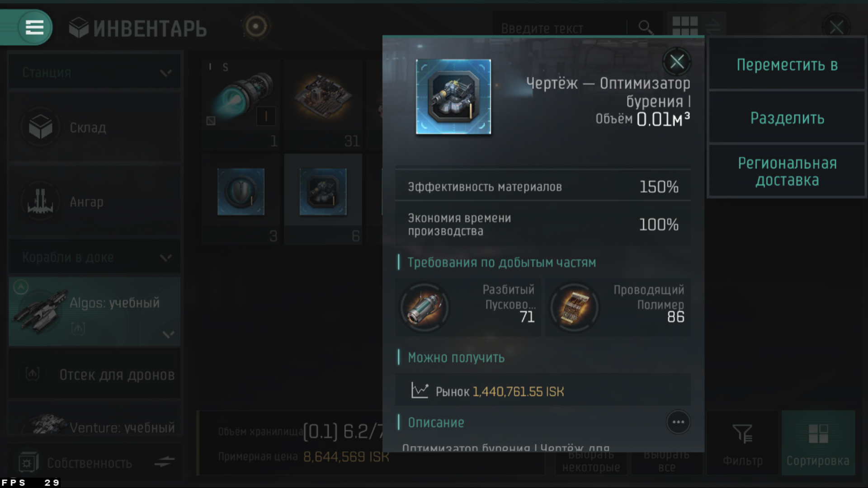
Task: Click the search magnifier icon
Action: coord(646,28)
